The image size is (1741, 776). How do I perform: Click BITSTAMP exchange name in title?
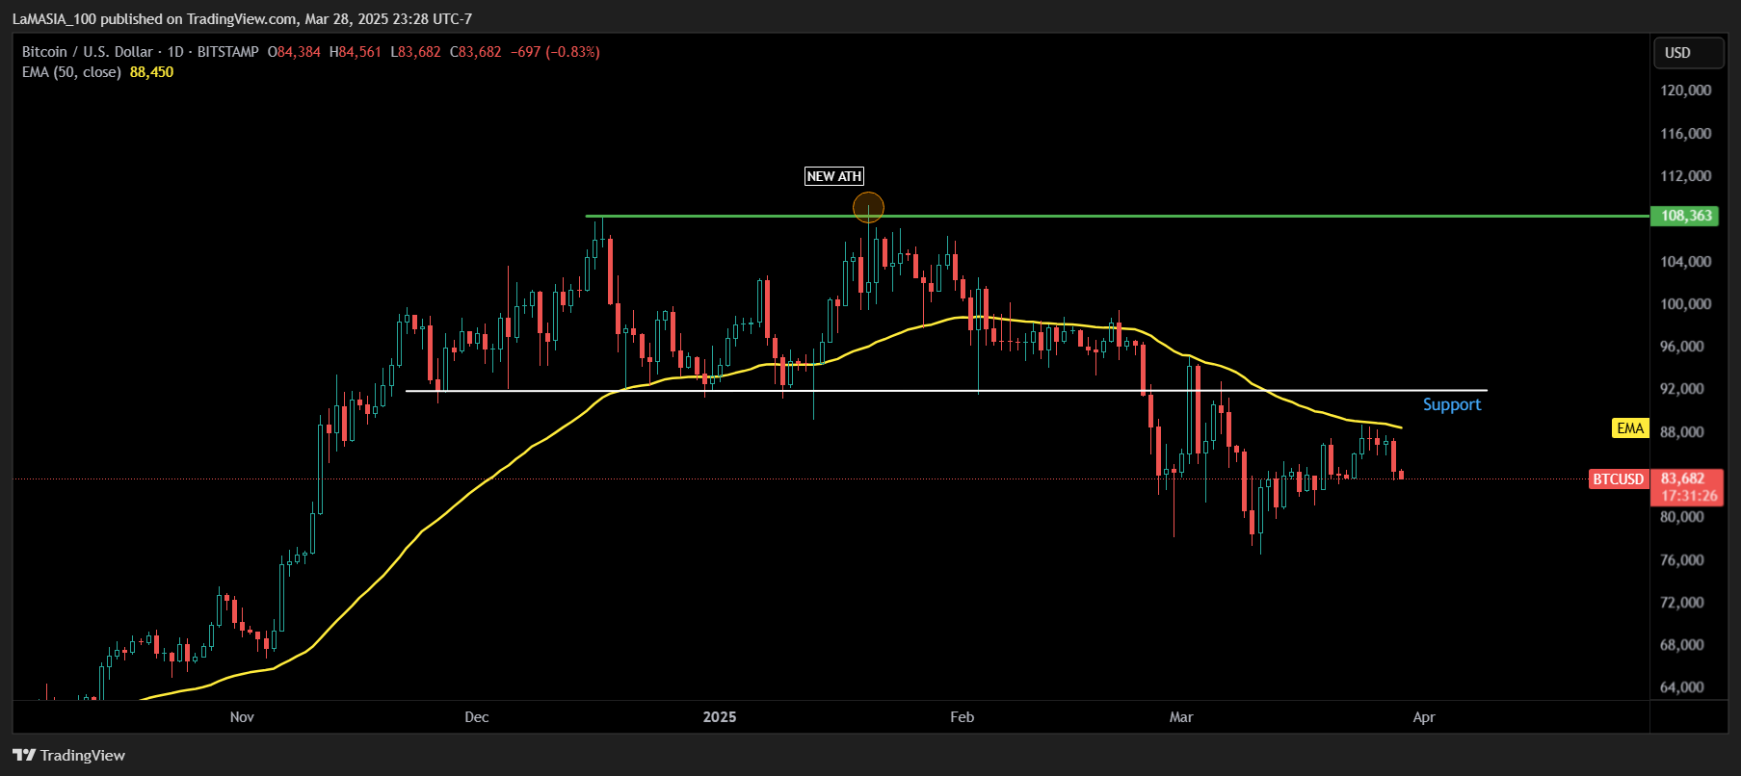click(227, 52)
